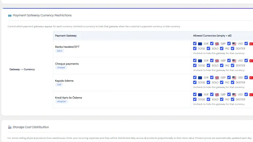The image size is (253, 142).
Task: Click the Allowed Currencies column header
Action: 212,36
